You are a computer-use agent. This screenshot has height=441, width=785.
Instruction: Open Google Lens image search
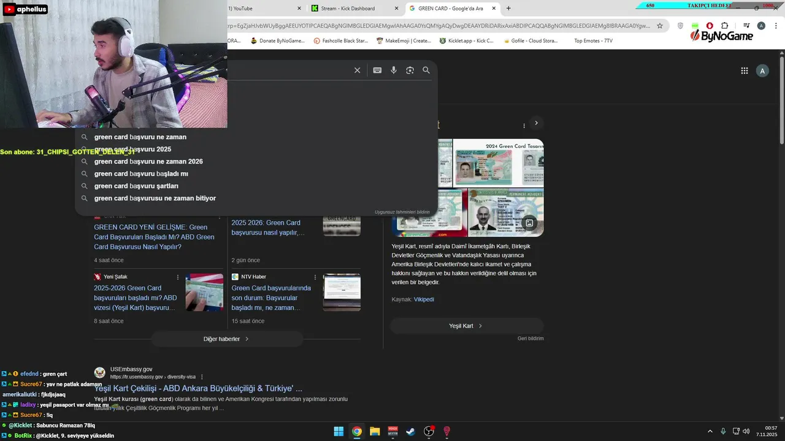pos(410,70)
